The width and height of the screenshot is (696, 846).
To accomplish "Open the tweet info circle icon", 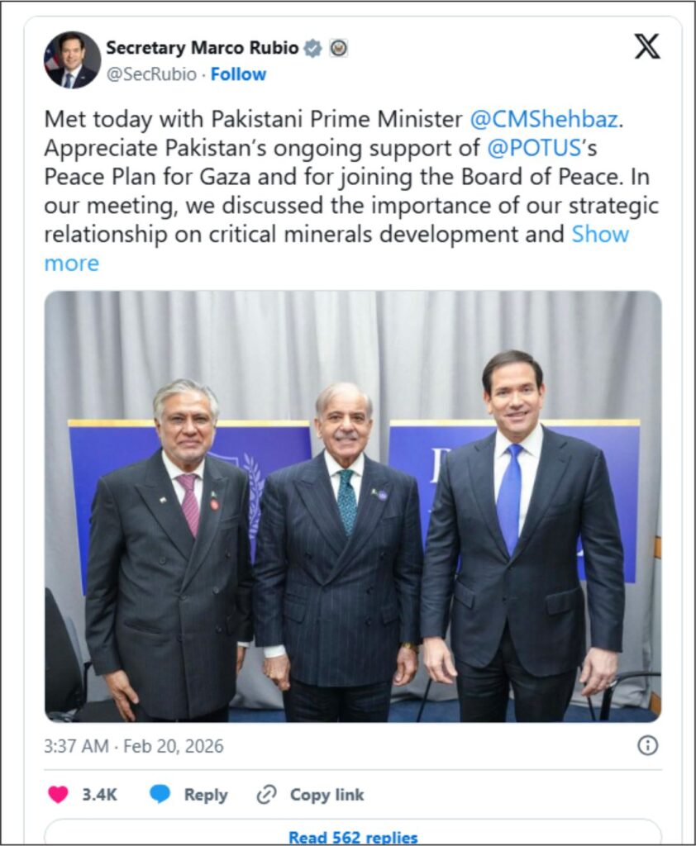I will point(648,746).
